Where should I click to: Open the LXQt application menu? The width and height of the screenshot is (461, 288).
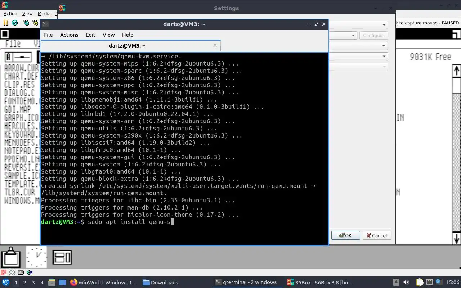point(6,282)
